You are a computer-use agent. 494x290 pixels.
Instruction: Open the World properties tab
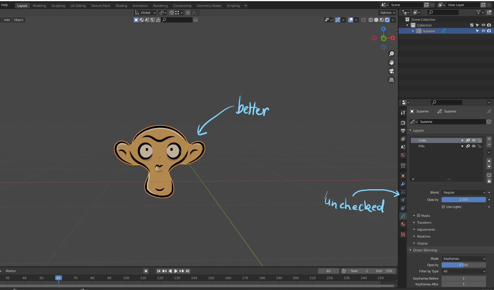403,155
